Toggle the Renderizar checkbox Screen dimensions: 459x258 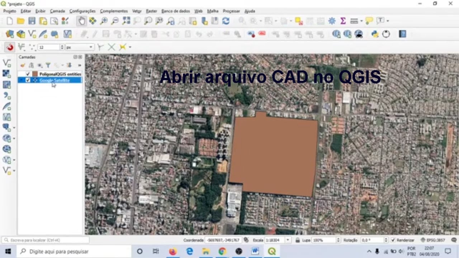pyautogui.click(x=393, y=240)
